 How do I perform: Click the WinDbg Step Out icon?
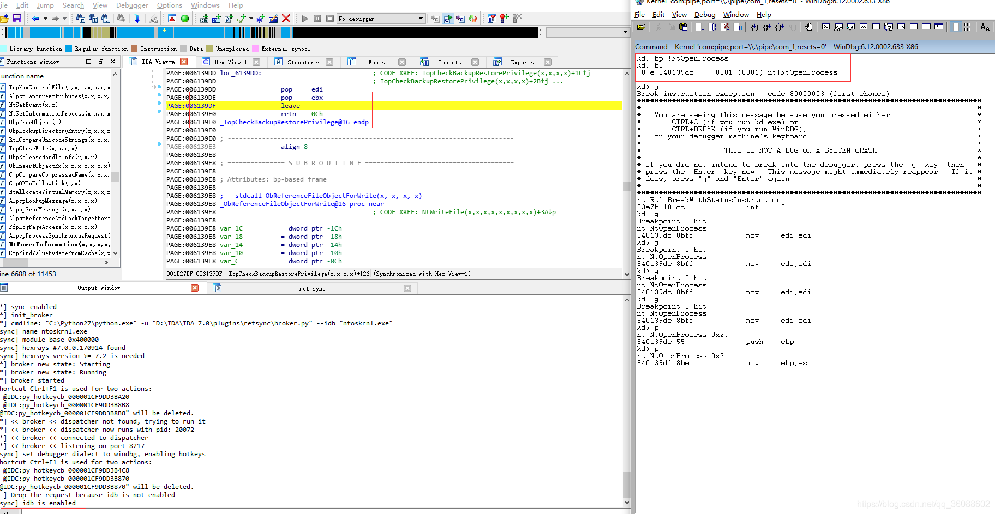tap(780, 27)
